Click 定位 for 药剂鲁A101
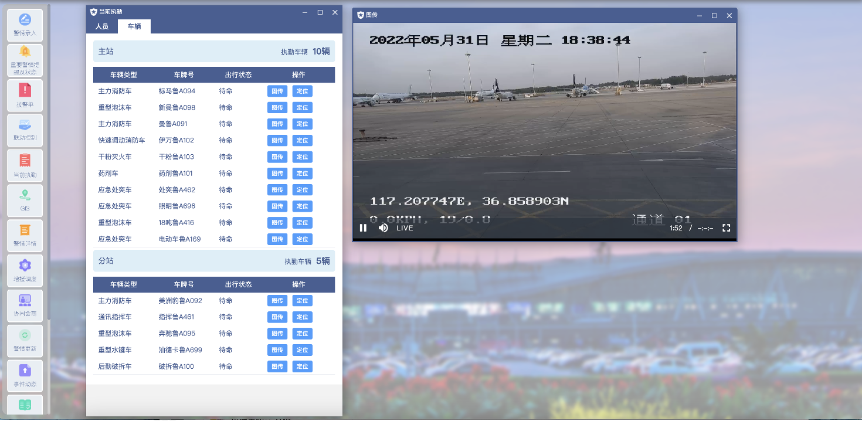 [x=303, y=174]
